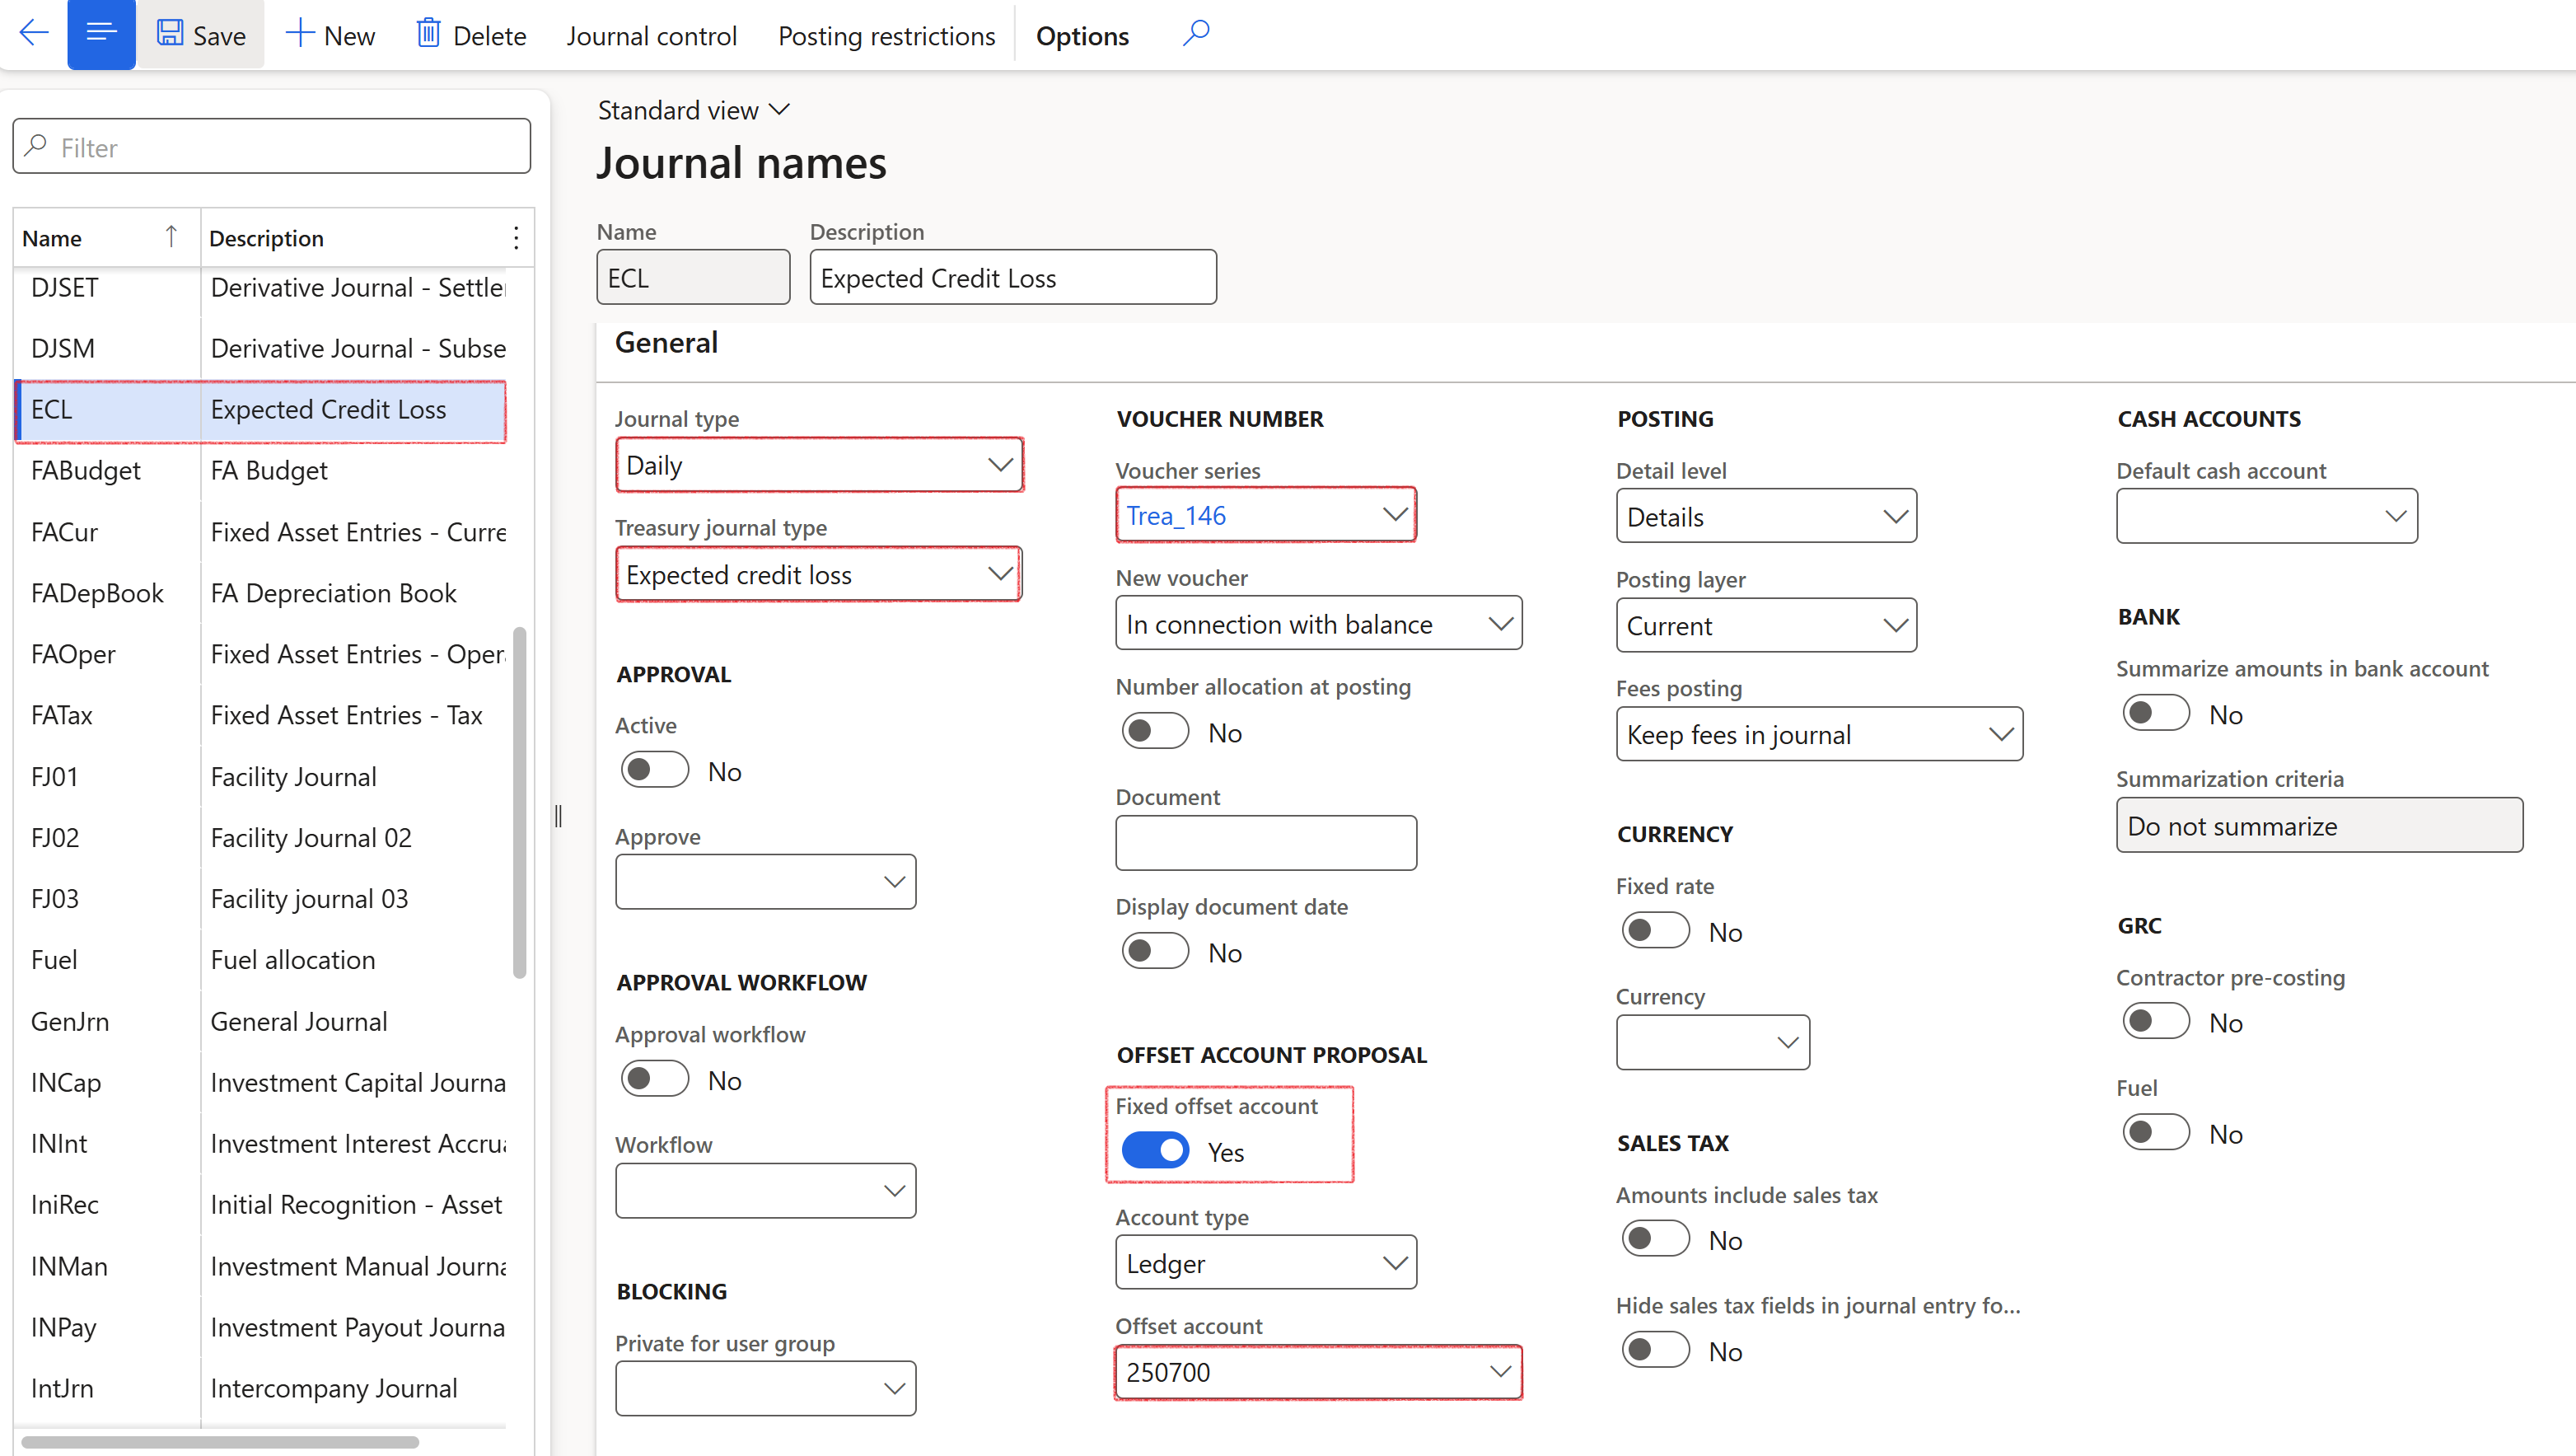The width and height of the screenshot is (2576, 1456).
Task: Expand the Posting layer dropdown
Action: coord(1765,626)
